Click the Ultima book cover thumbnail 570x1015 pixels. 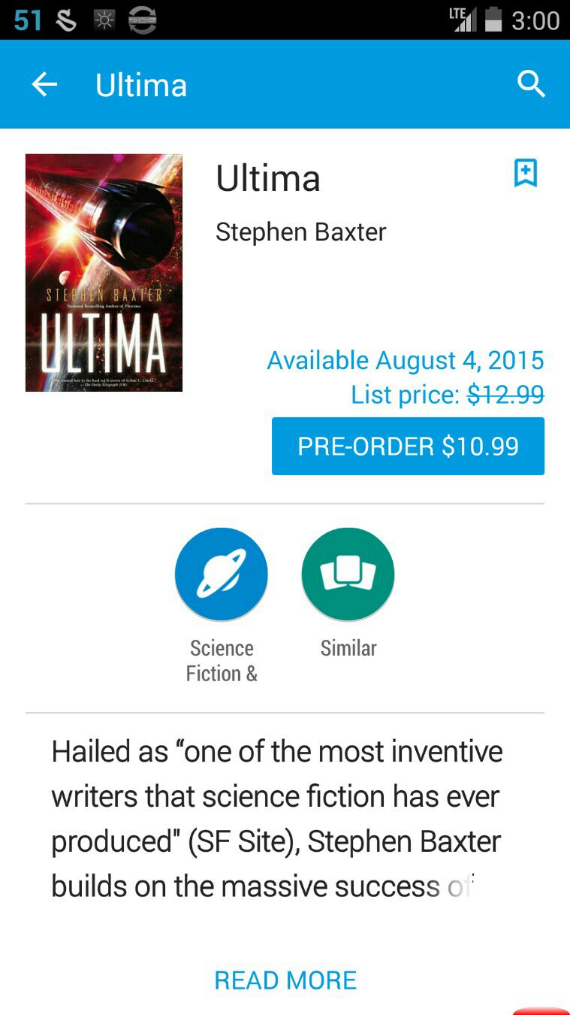(x=104, y=273)
